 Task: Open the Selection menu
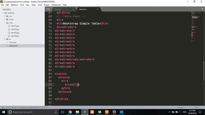point(14,5)
